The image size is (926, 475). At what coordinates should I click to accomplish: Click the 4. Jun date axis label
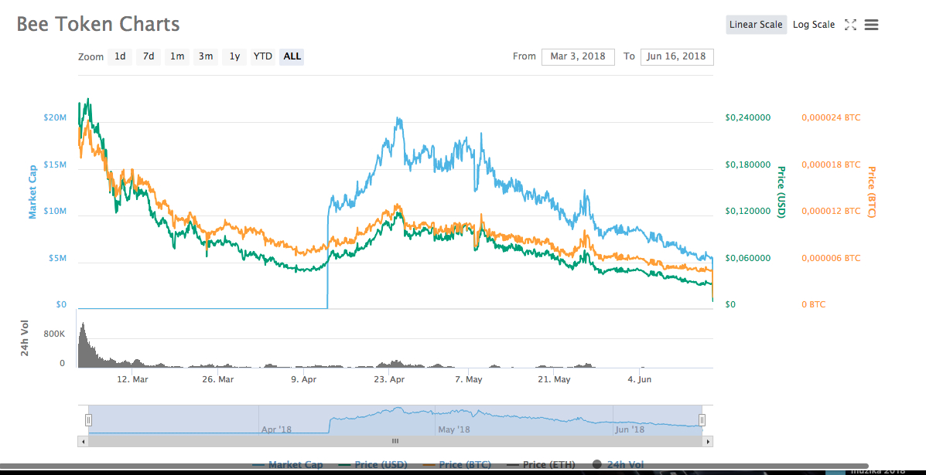pyautogui.click(x=640, y=380)
